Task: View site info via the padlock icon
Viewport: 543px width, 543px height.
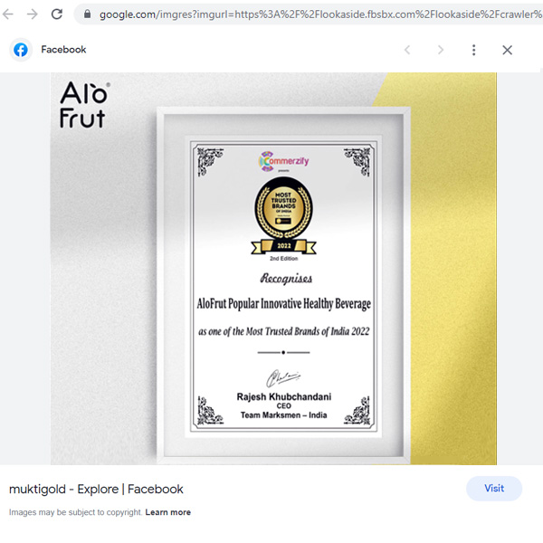Action: [87, 14]
